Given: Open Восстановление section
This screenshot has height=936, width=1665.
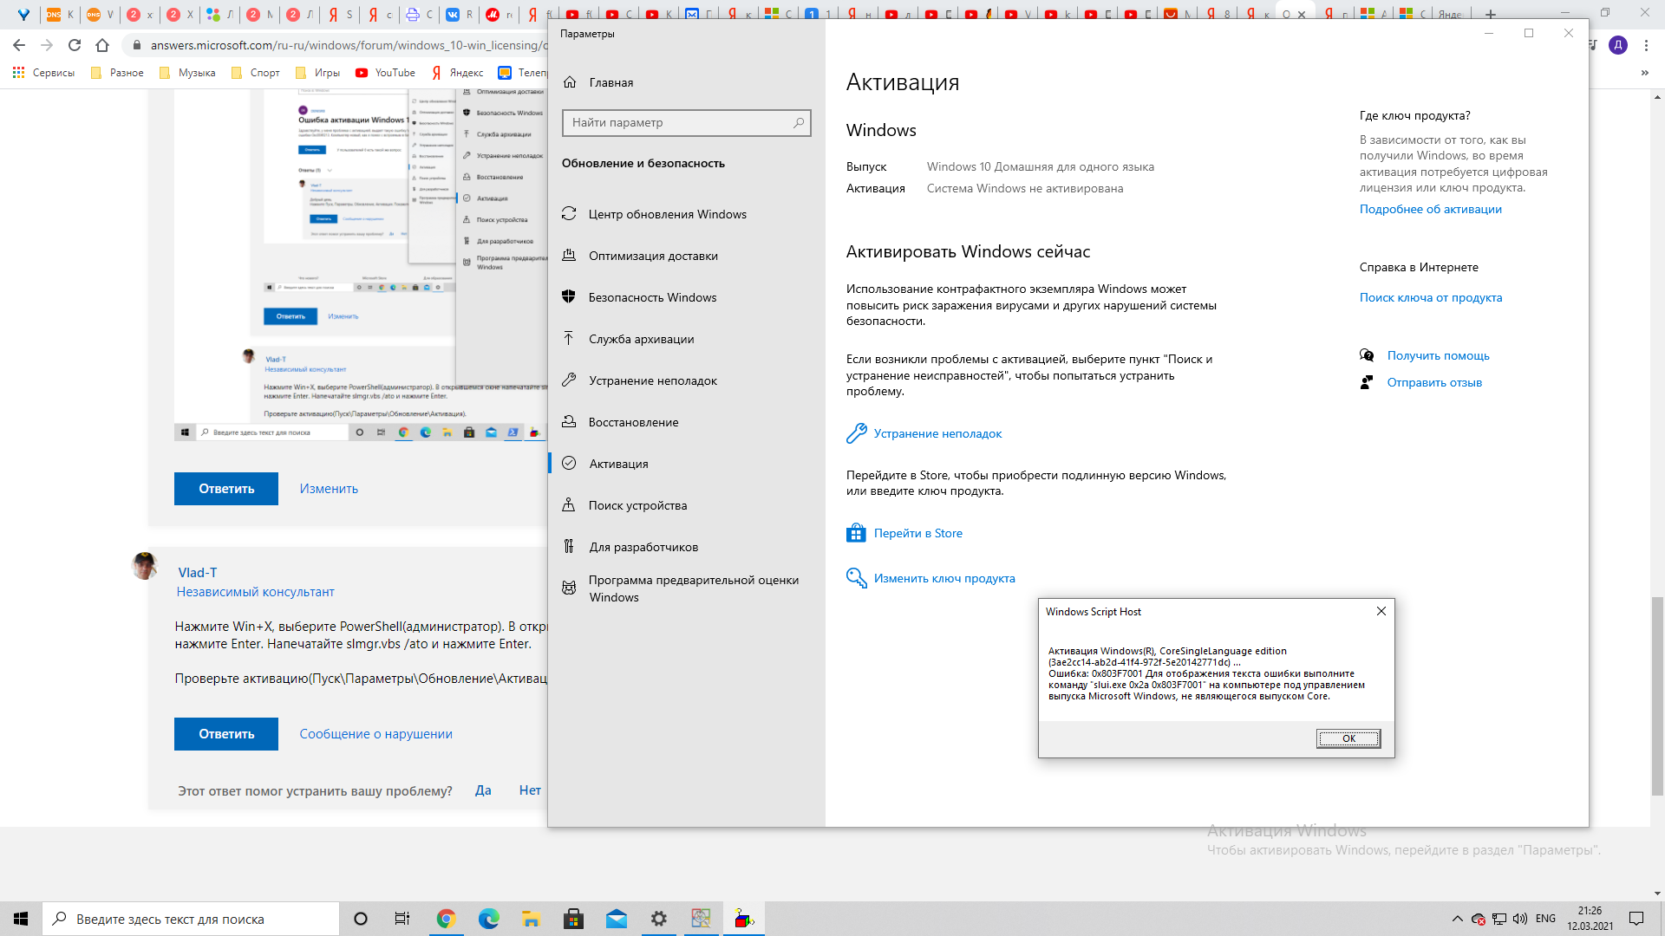Looking at the screenshot, I should coord(633,422).
